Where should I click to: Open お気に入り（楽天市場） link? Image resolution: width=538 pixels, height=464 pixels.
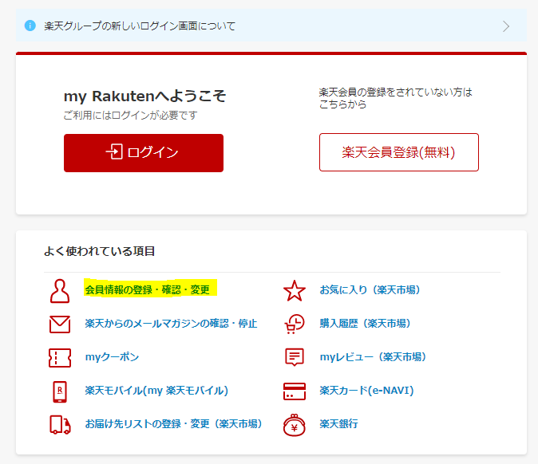point(370,290)
